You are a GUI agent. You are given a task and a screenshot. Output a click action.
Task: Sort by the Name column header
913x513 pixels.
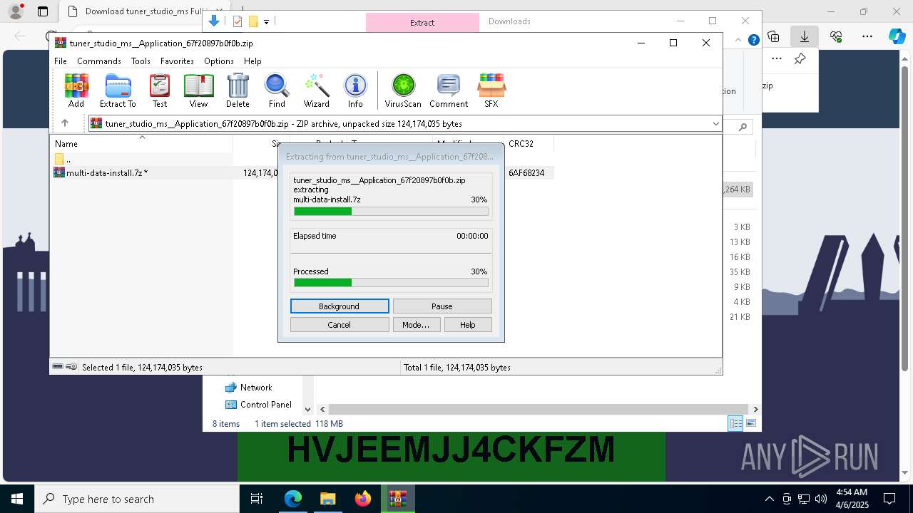143,143
